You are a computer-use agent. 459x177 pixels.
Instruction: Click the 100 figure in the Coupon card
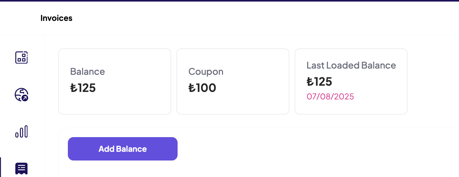click(206, 88)
